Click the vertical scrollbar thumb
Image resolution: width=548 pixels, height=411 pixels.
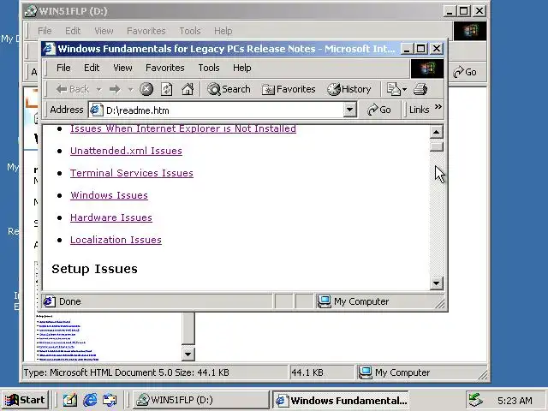(x=436, y=146)
